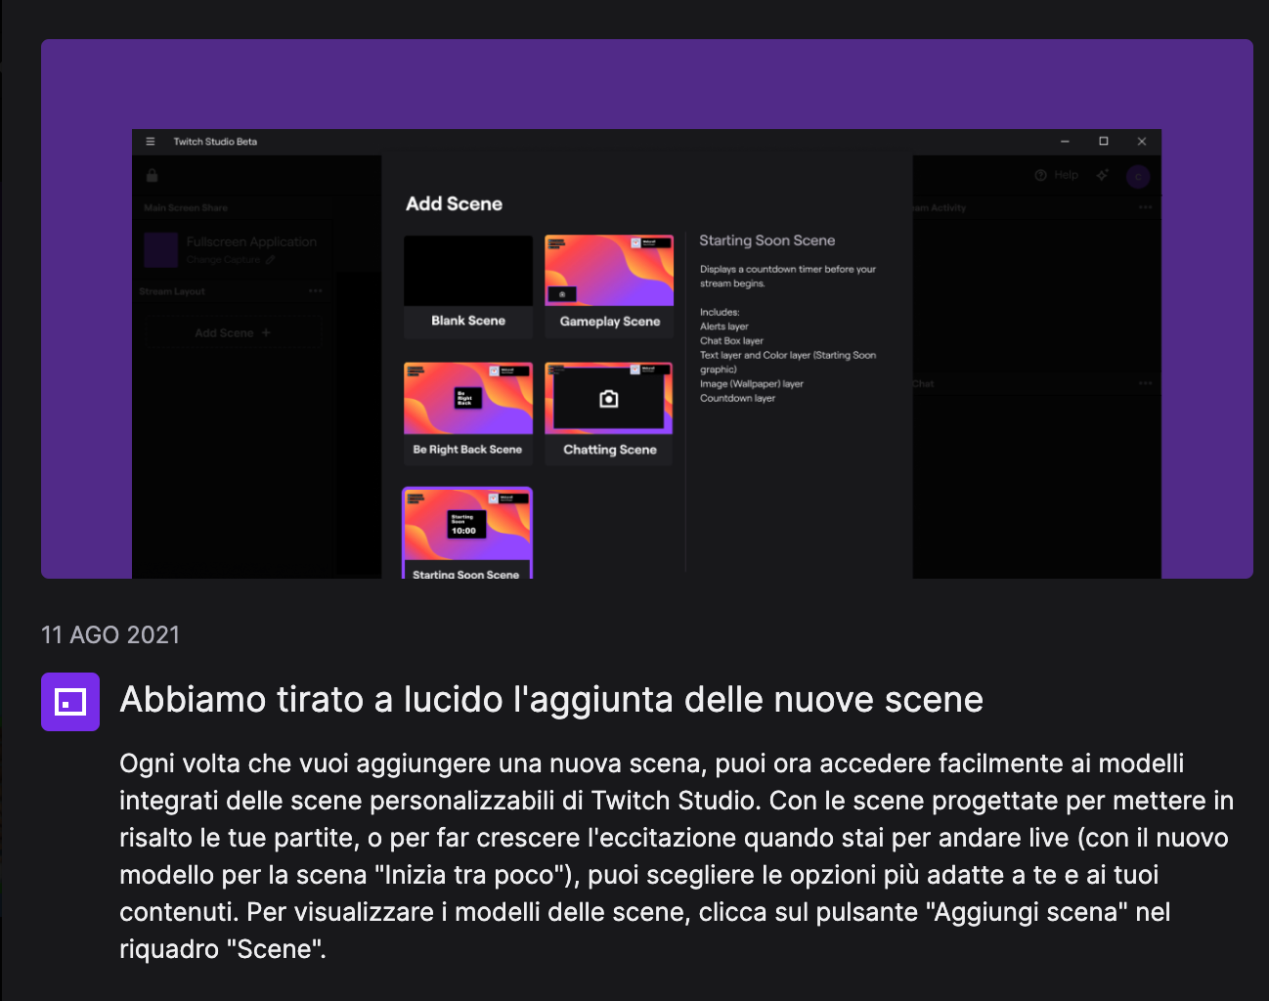Image resolution: width=1269 pixels, height=1001 pixels.
Task: Click the changelog headline about new scenes
Action: coord(551,700)
